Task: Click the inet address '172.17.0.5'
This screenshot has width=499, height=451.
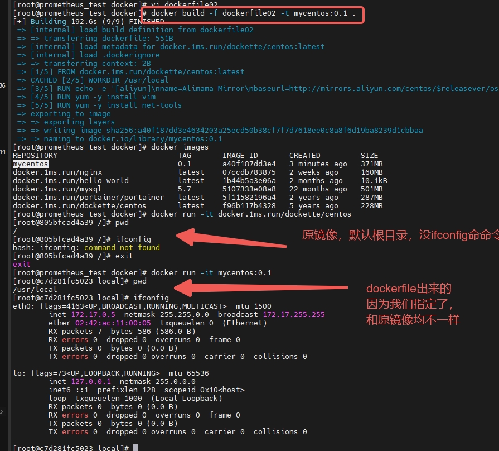Action: pos(93,315)
